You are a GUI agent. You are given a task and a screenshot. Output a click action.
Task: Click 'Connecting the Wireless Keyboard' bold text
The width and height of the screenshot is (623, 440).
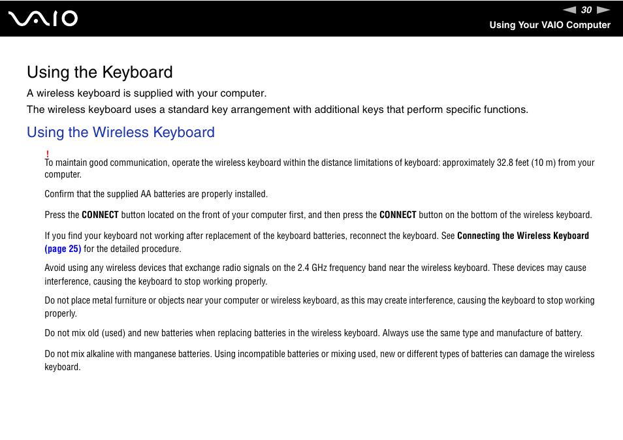[x=523, y=236]
